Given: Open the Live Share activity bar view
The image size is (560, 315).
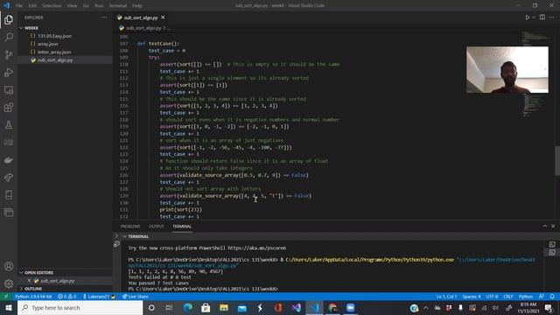Looking at the screenshot, I should (9, 177).
